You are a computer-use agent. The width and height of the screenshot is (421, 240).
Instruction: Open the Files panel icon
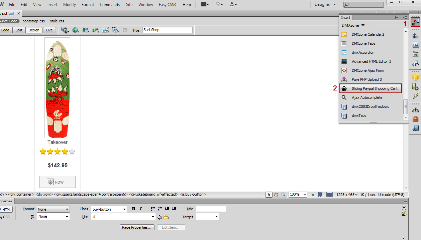[x=415, y=109]
